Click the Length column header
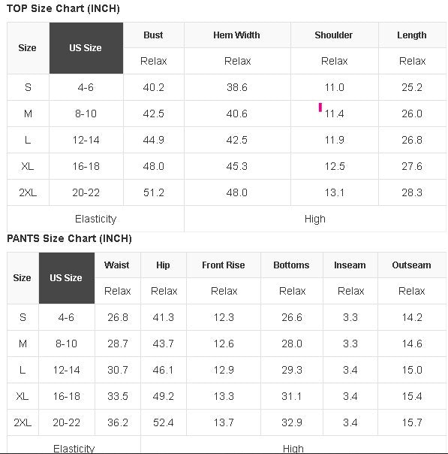The width and height of the screenshot is (448, 454). coord(412,35)
